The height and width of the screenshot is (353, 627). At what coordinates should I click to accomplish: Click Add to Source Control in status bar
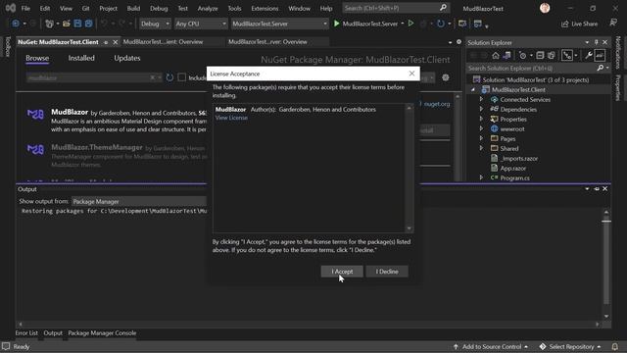(491, 346)
